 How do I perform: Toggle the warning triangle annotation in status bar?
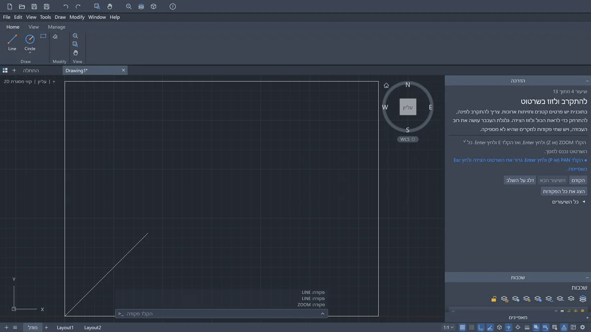click(x=564, y=328)
